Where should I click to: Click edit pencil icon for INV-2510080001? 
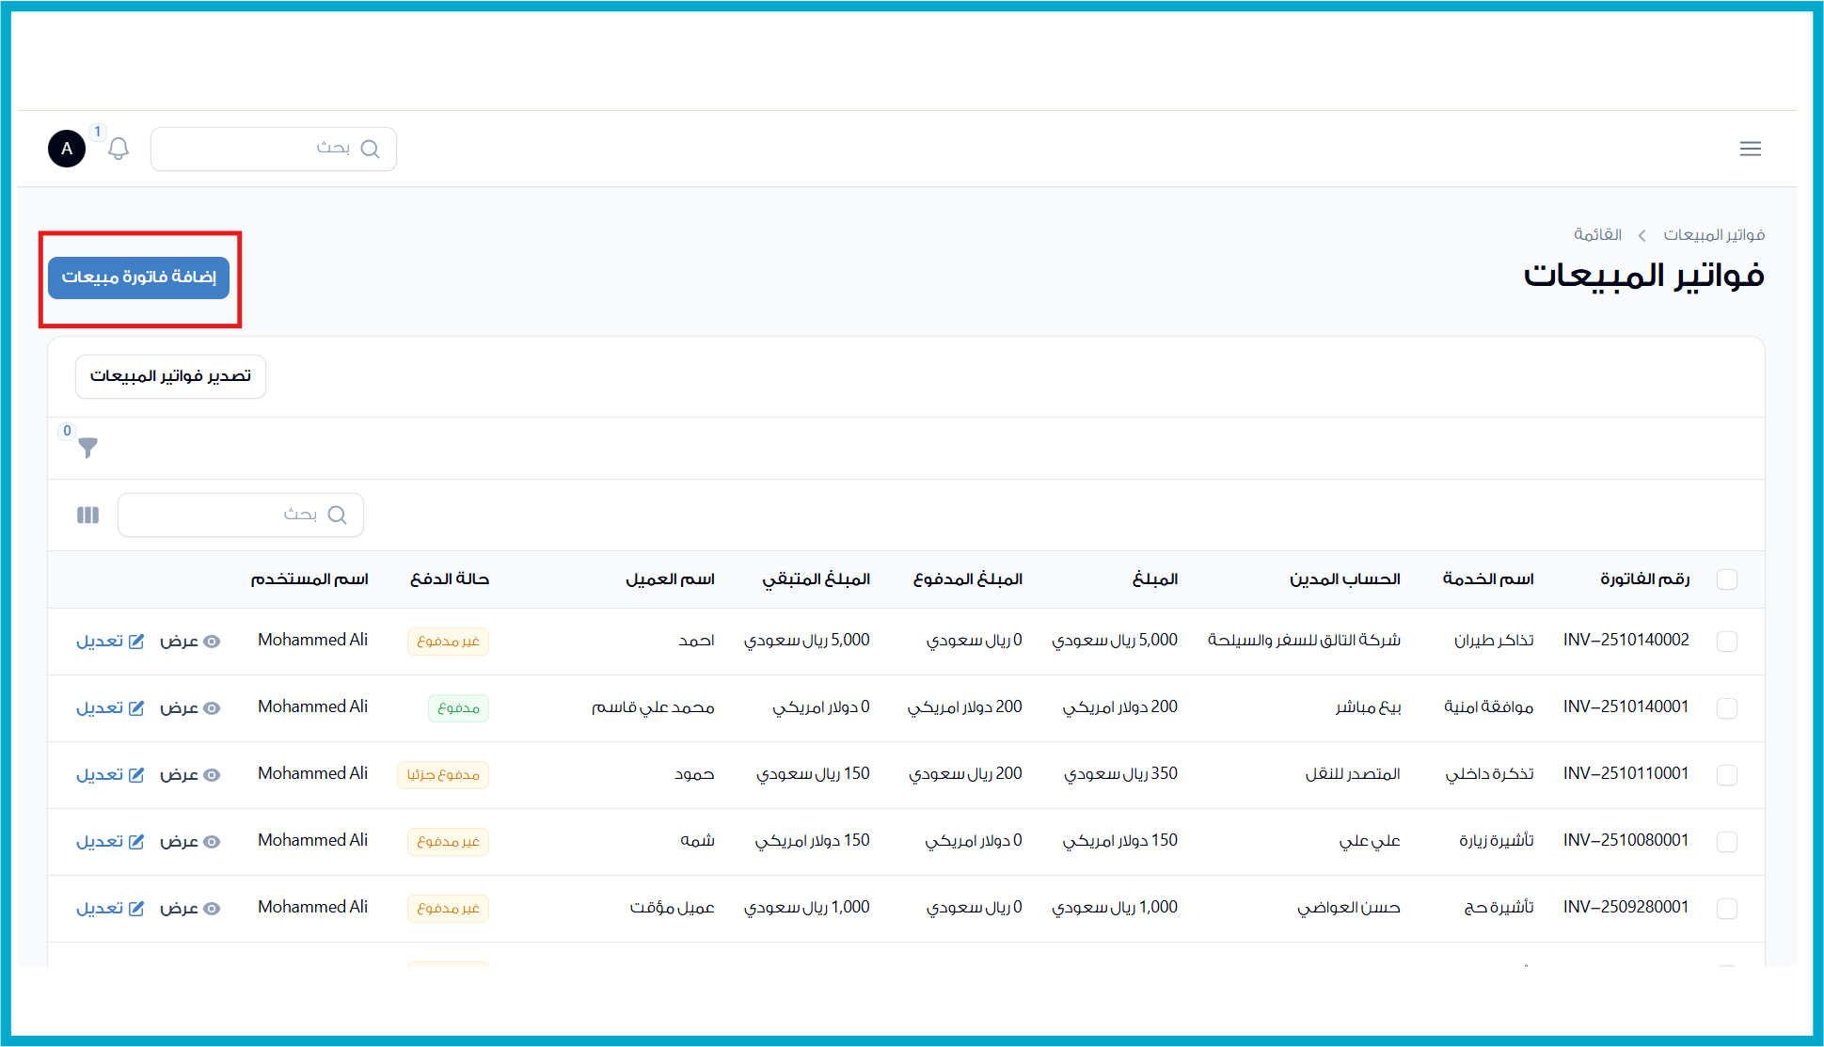[136, 842]
